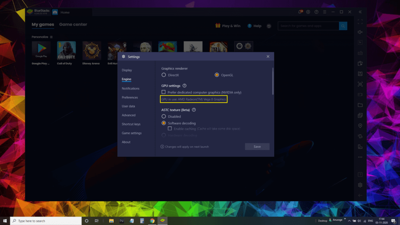Open the set location pin icon
Image resolution: width=400 pixels, height=225 pixels.
point(360,126)
